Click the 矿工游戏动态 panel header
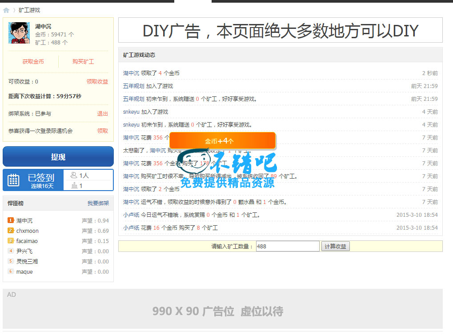Screen dimensions: 453x335 click(280, 55)
